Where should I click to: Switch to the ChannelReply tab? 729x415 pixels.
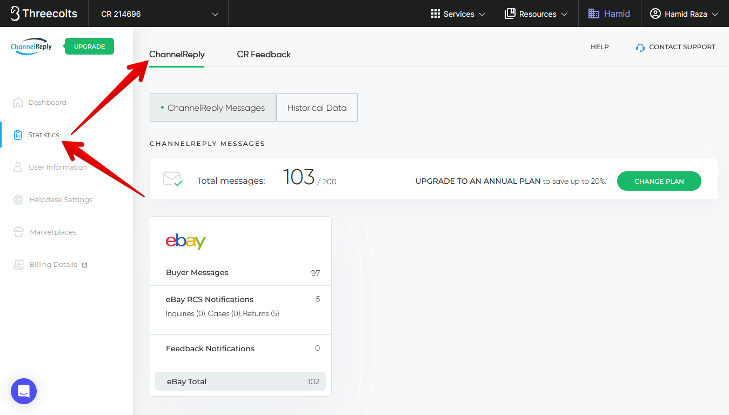[177, 54]
